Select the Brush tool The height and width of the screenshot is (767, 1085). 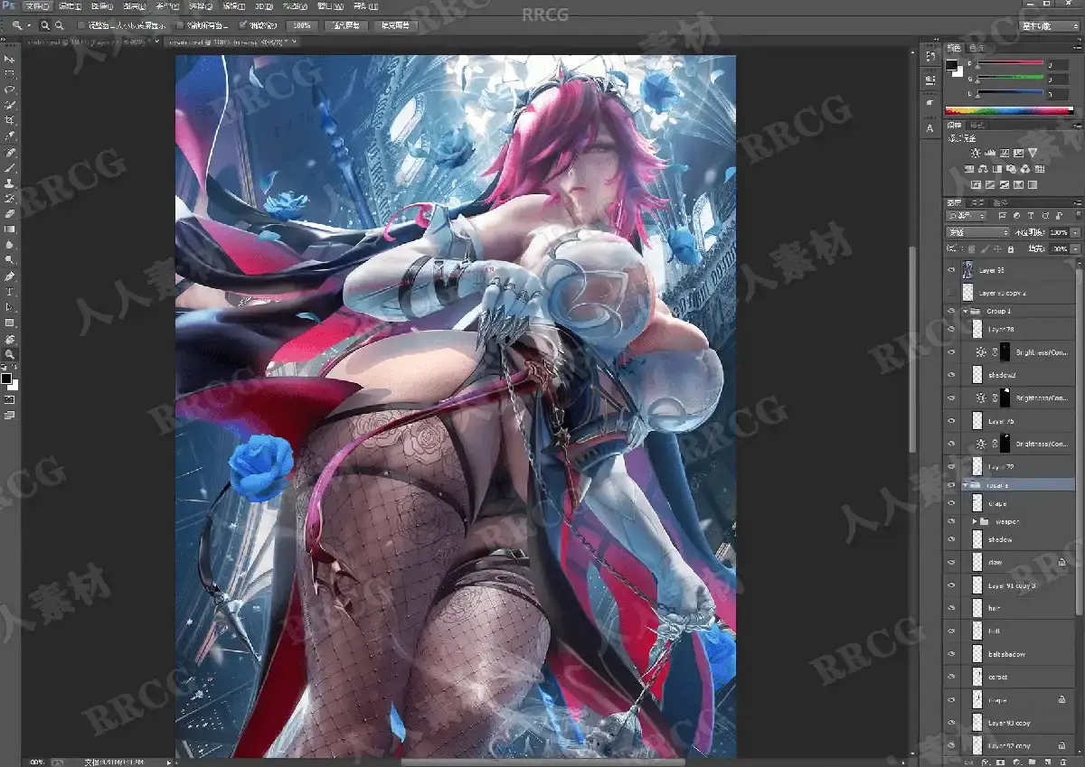pos(10,168)
